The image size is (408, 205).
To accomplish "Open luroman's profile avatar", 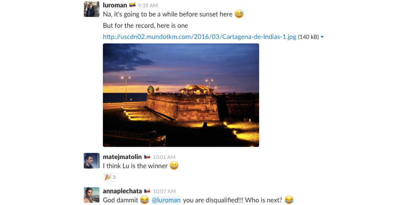I will pyautogui.click(x=91, y=9).
